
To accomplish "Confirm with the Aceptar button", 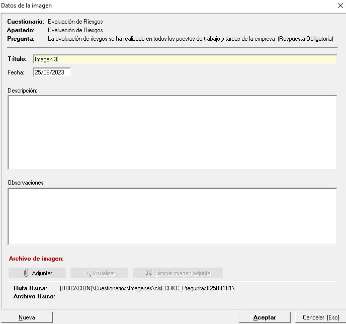I will pos(264,317).
